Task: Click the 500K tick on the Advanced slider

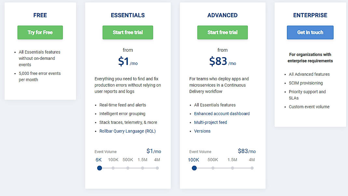Action: (213, 168)
